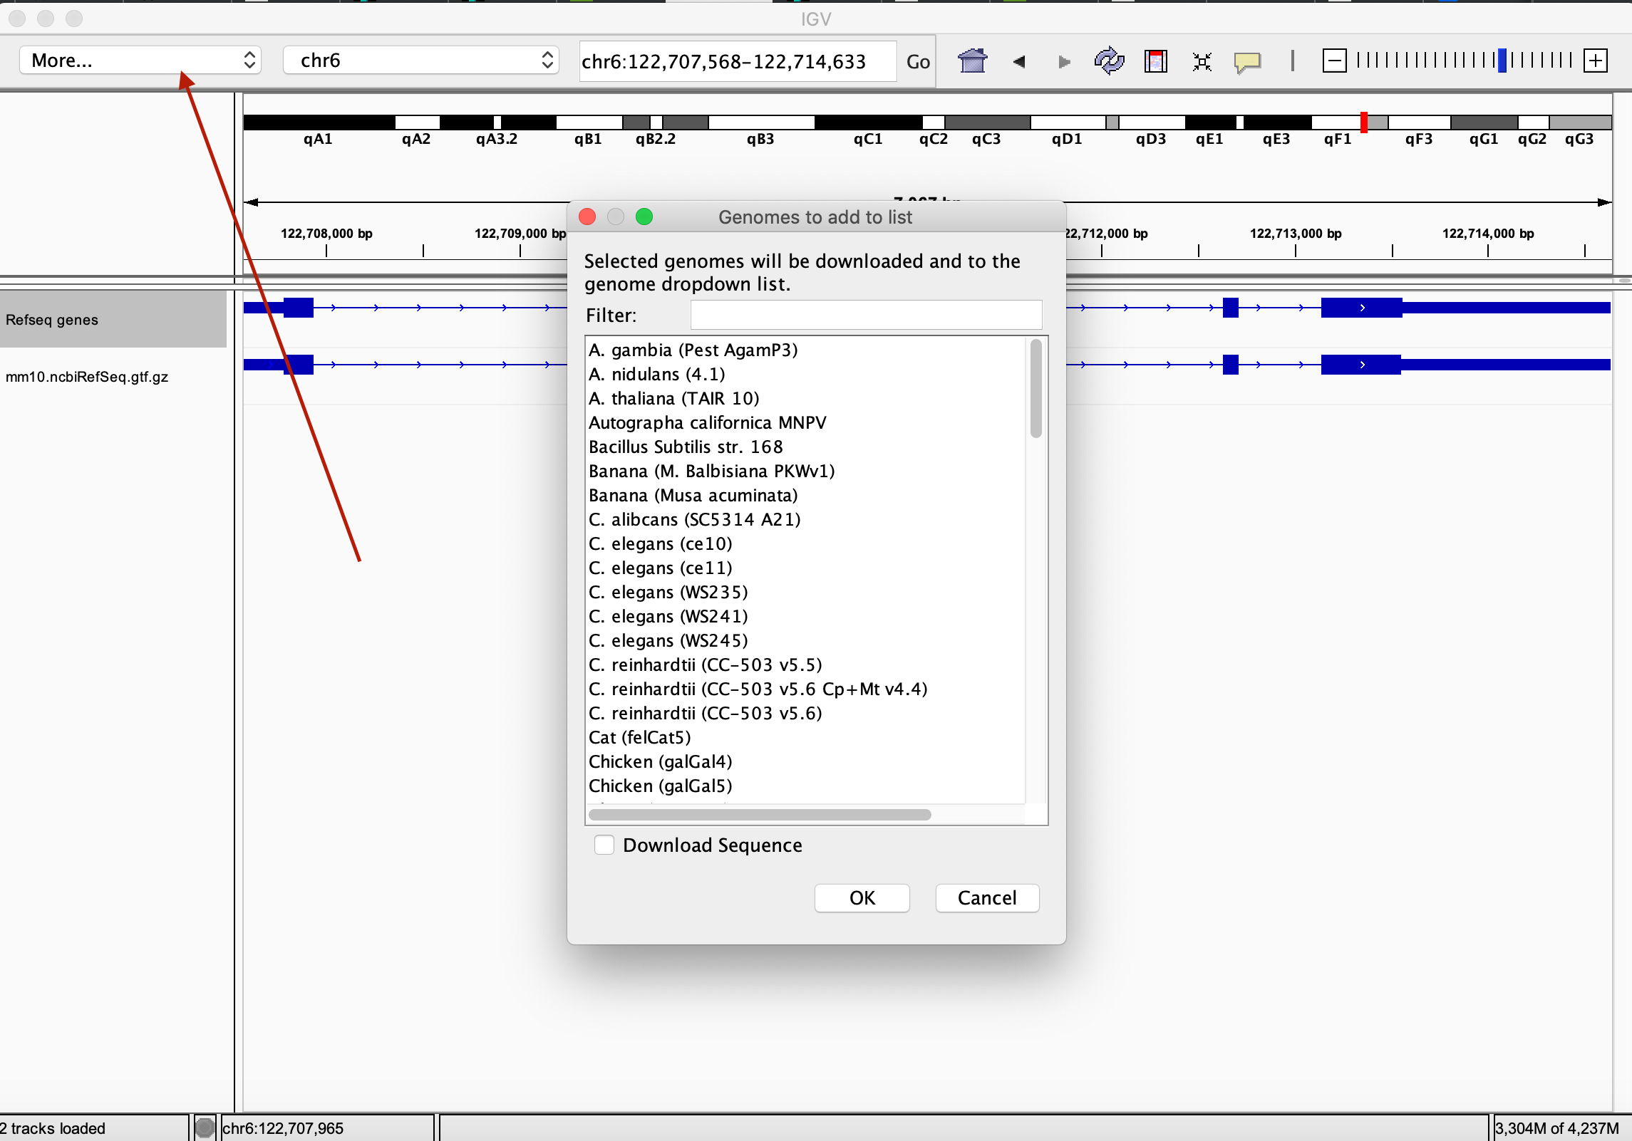Open the genome dropdown showing More...
The image size is (1632, 1141).
[x=140, y=61]
